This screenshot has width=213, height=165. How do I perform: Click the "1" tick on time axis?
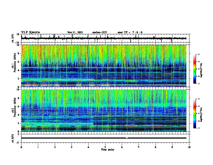coord(38,147)
